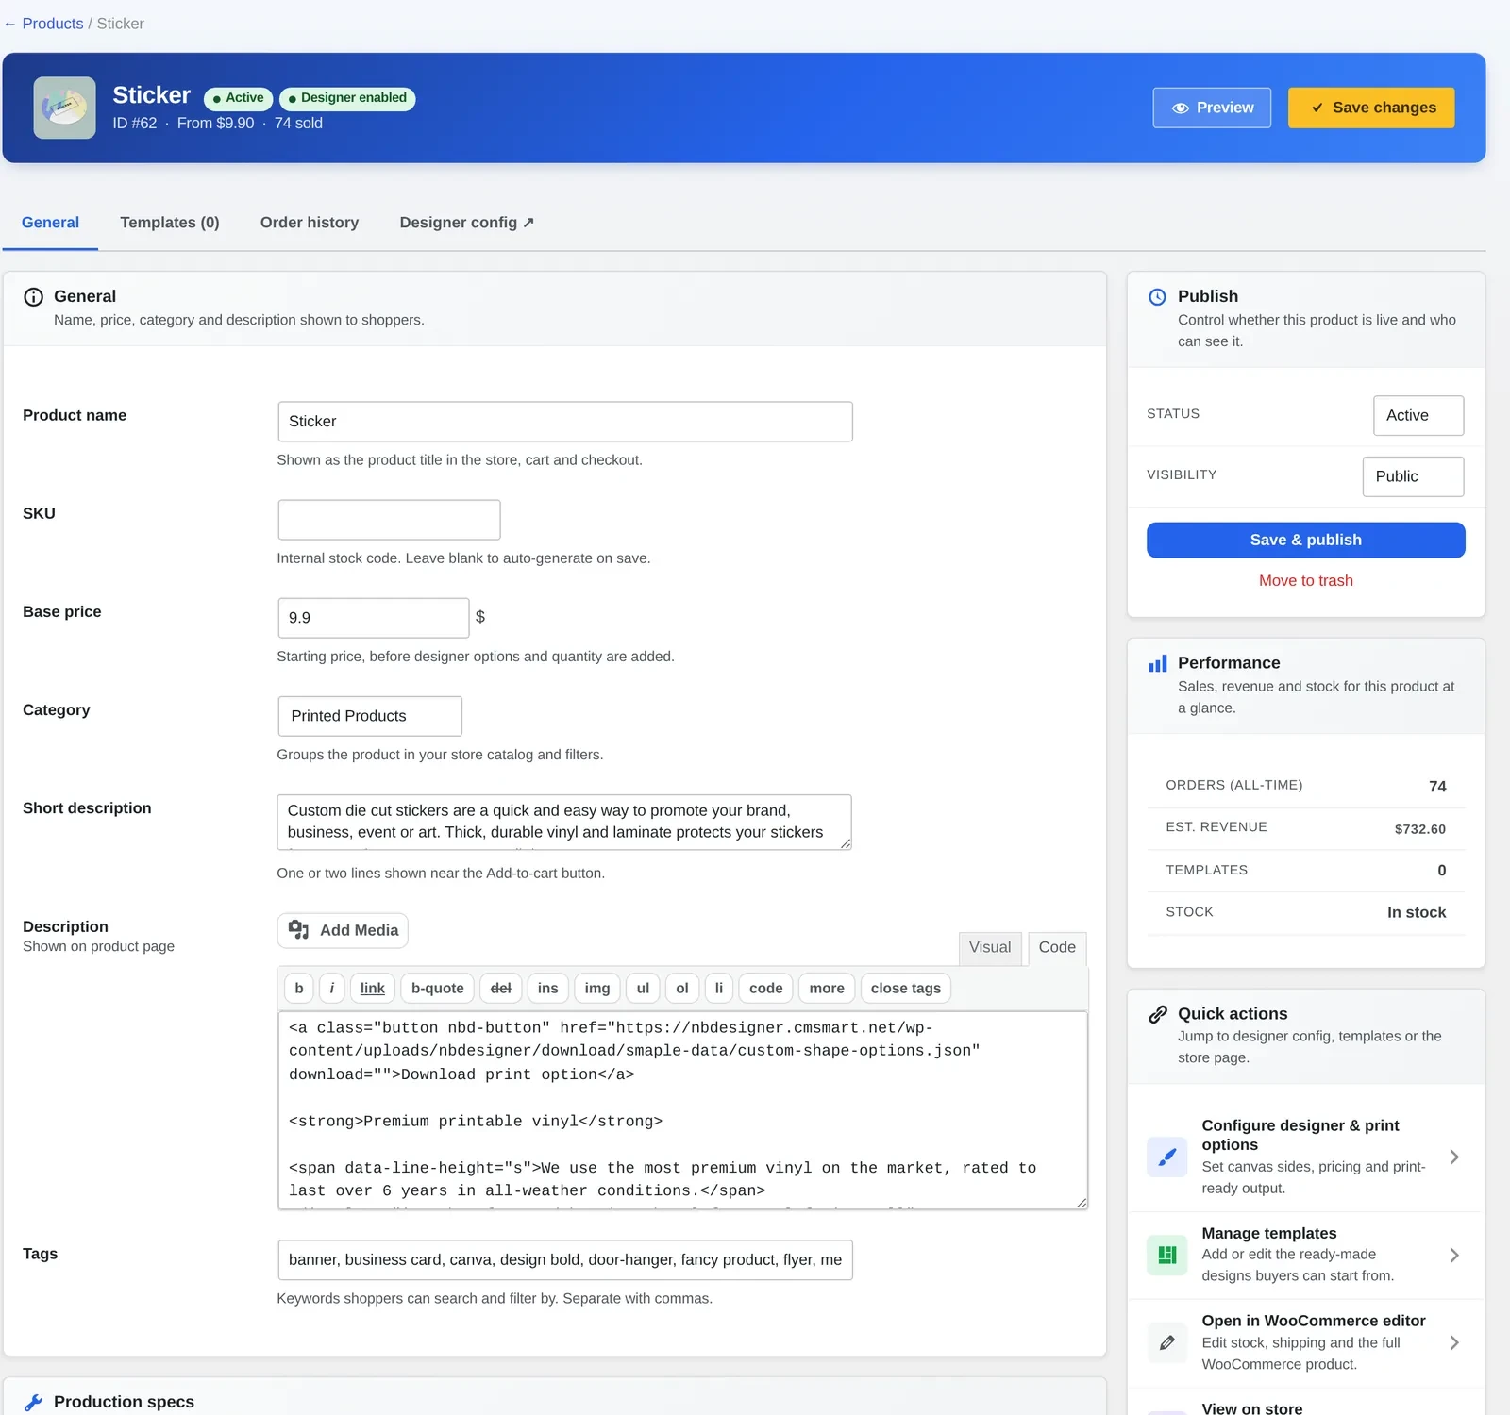Click the pencil WooCommerce editor icon
Screen dimensions: 1510x1415
[1166, 1343]
